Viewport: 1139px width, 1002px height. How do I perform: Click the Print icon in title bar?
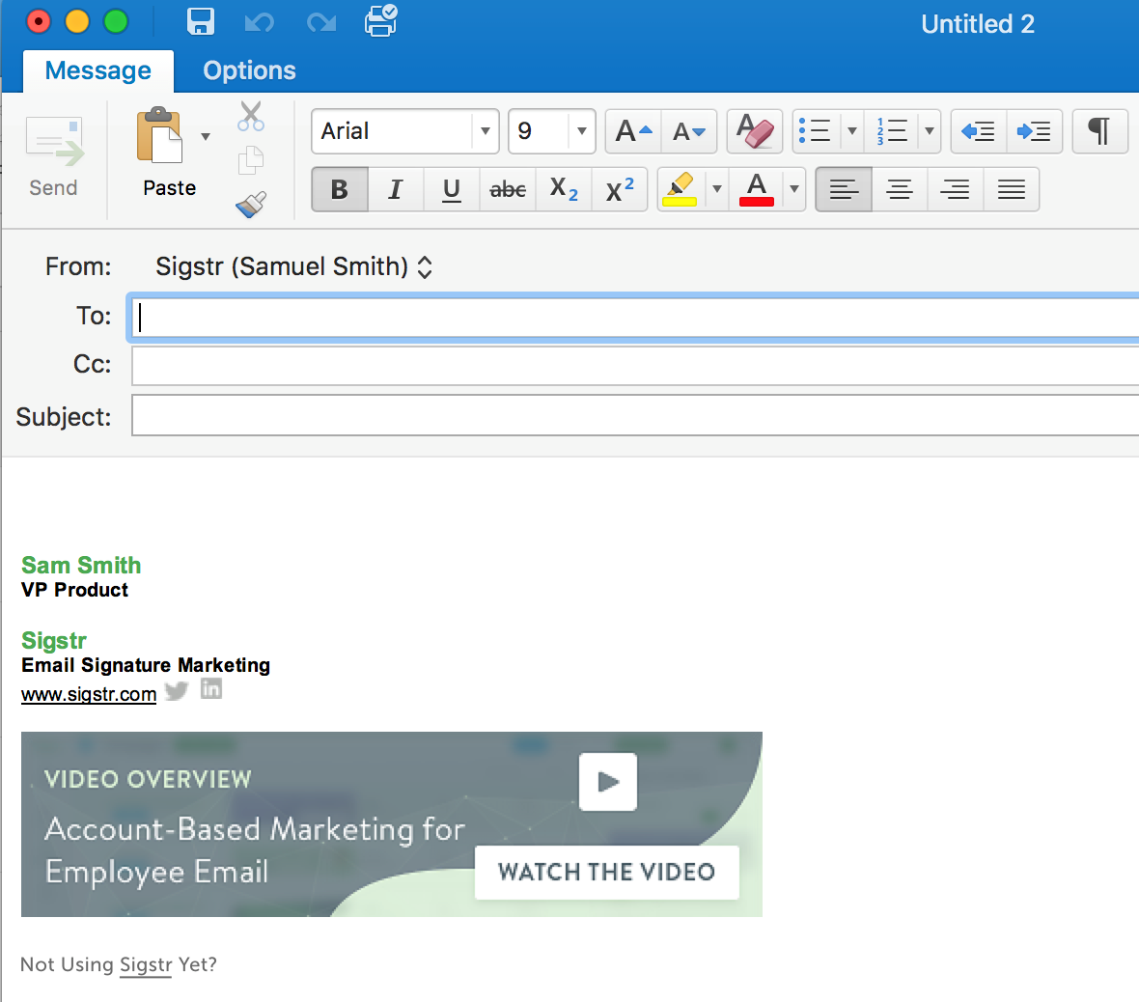(x=380, y=20)
